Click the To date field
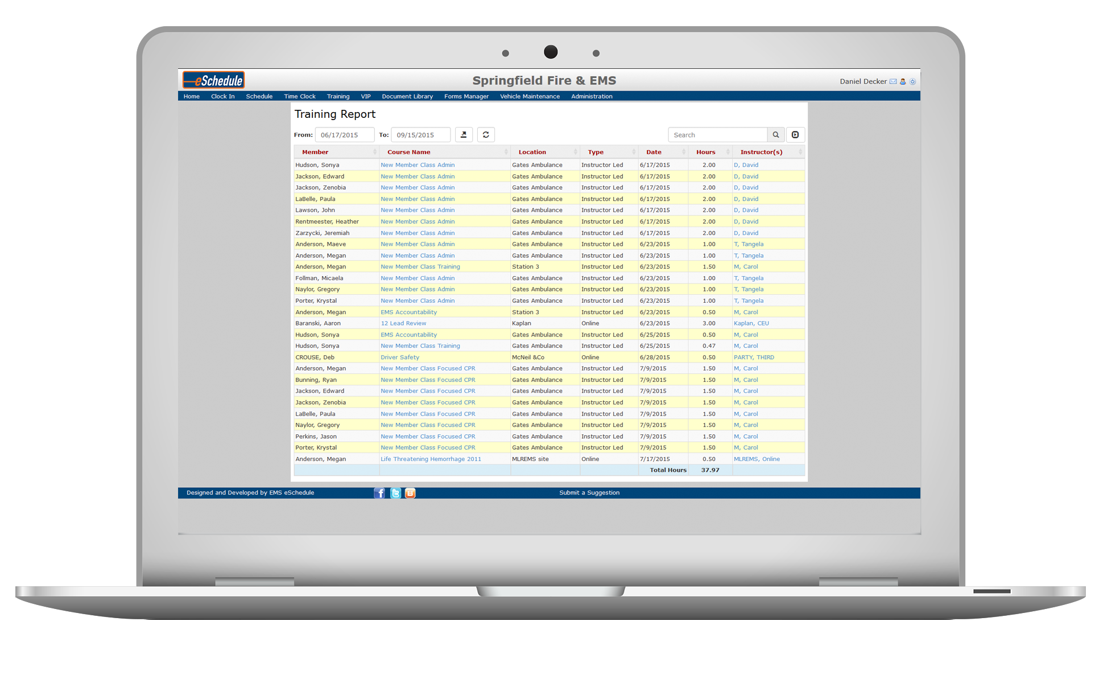The height and width of the screenshot is (683, 1099). (x=421, y=135)
